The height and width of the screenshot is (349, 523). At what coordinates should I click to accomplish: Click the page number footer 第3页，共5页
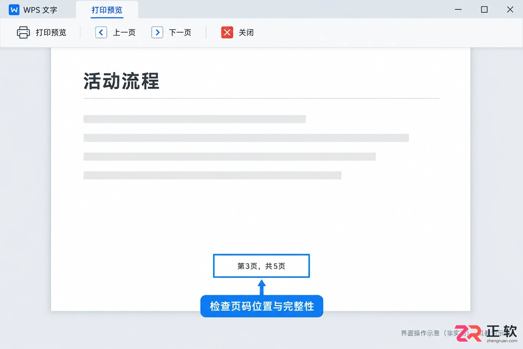(x=261, y=266)
